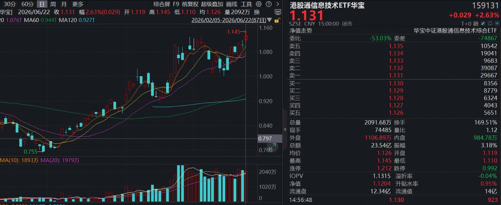Image resolution: width=501 pixels, height=205 pixels.
Task: Click the expand-chart diagonal arrows icon
Action: (273, 146)
